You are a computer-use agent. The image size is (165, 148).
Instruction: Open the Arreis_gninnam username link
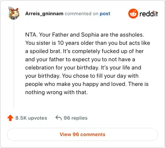pyautogui.click(x=44, y=14)
